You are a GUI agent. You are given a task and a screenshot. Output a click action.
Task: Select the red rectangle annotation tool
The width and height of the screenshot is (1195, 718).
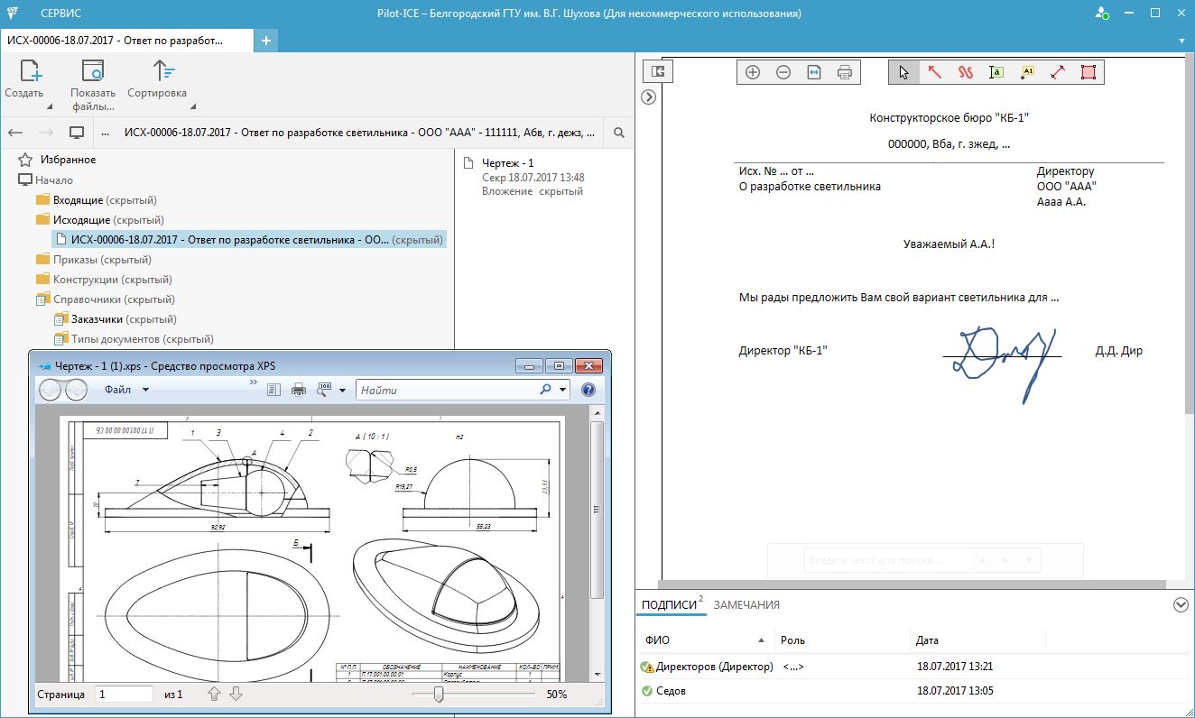1088,72
